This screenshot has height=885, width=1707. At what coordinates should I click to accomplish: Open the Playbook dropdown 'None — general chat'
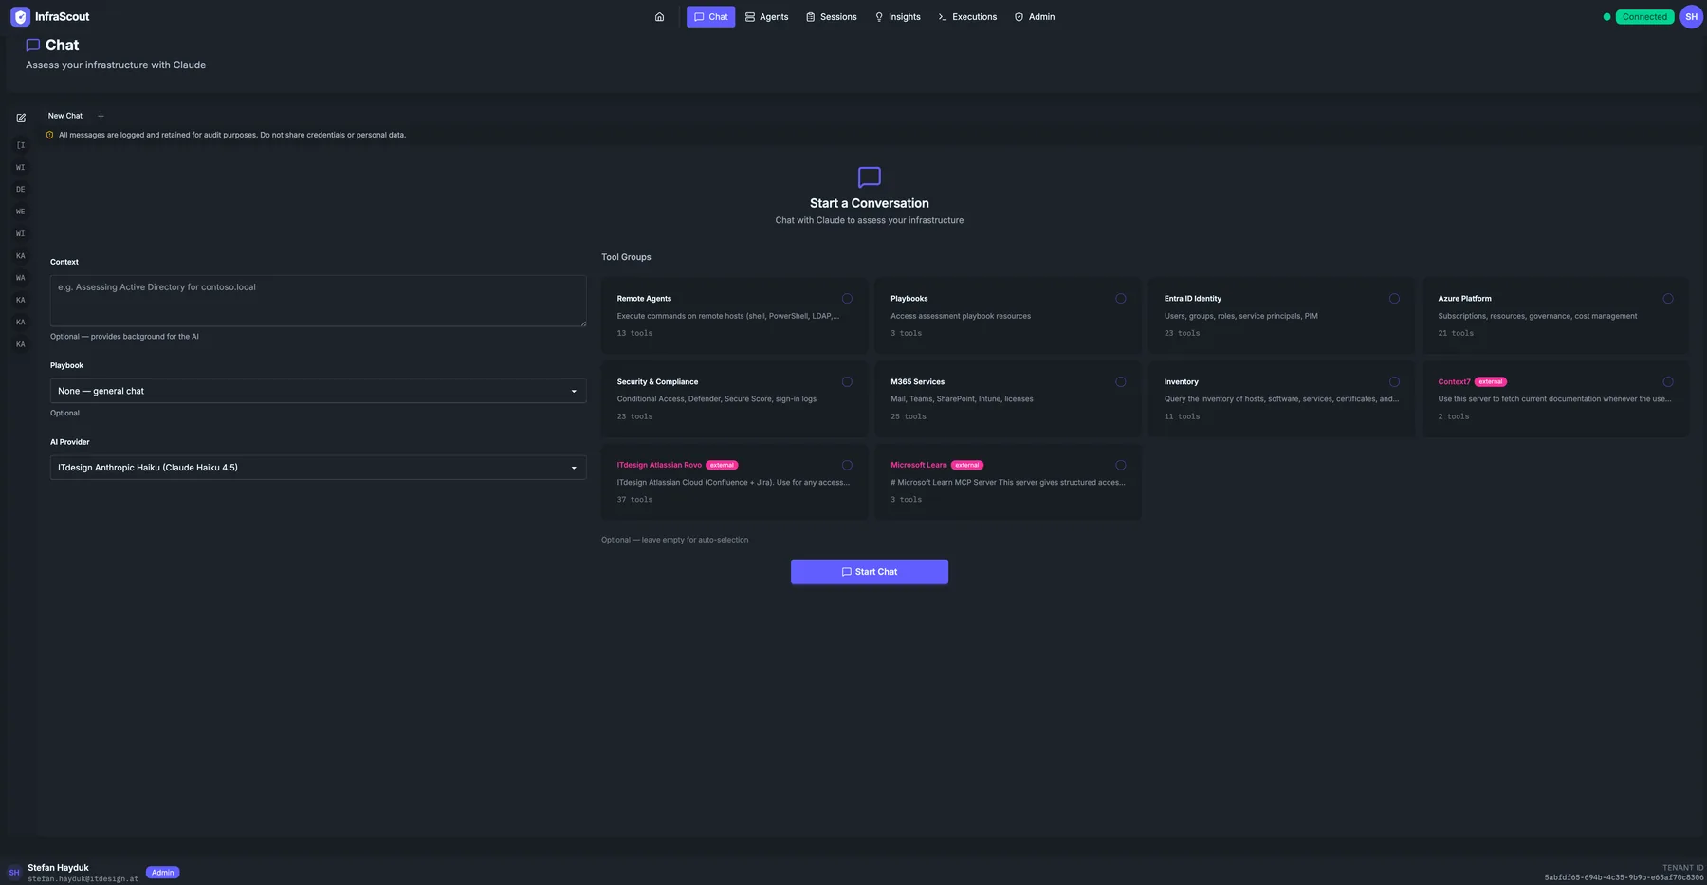[319, 391]
